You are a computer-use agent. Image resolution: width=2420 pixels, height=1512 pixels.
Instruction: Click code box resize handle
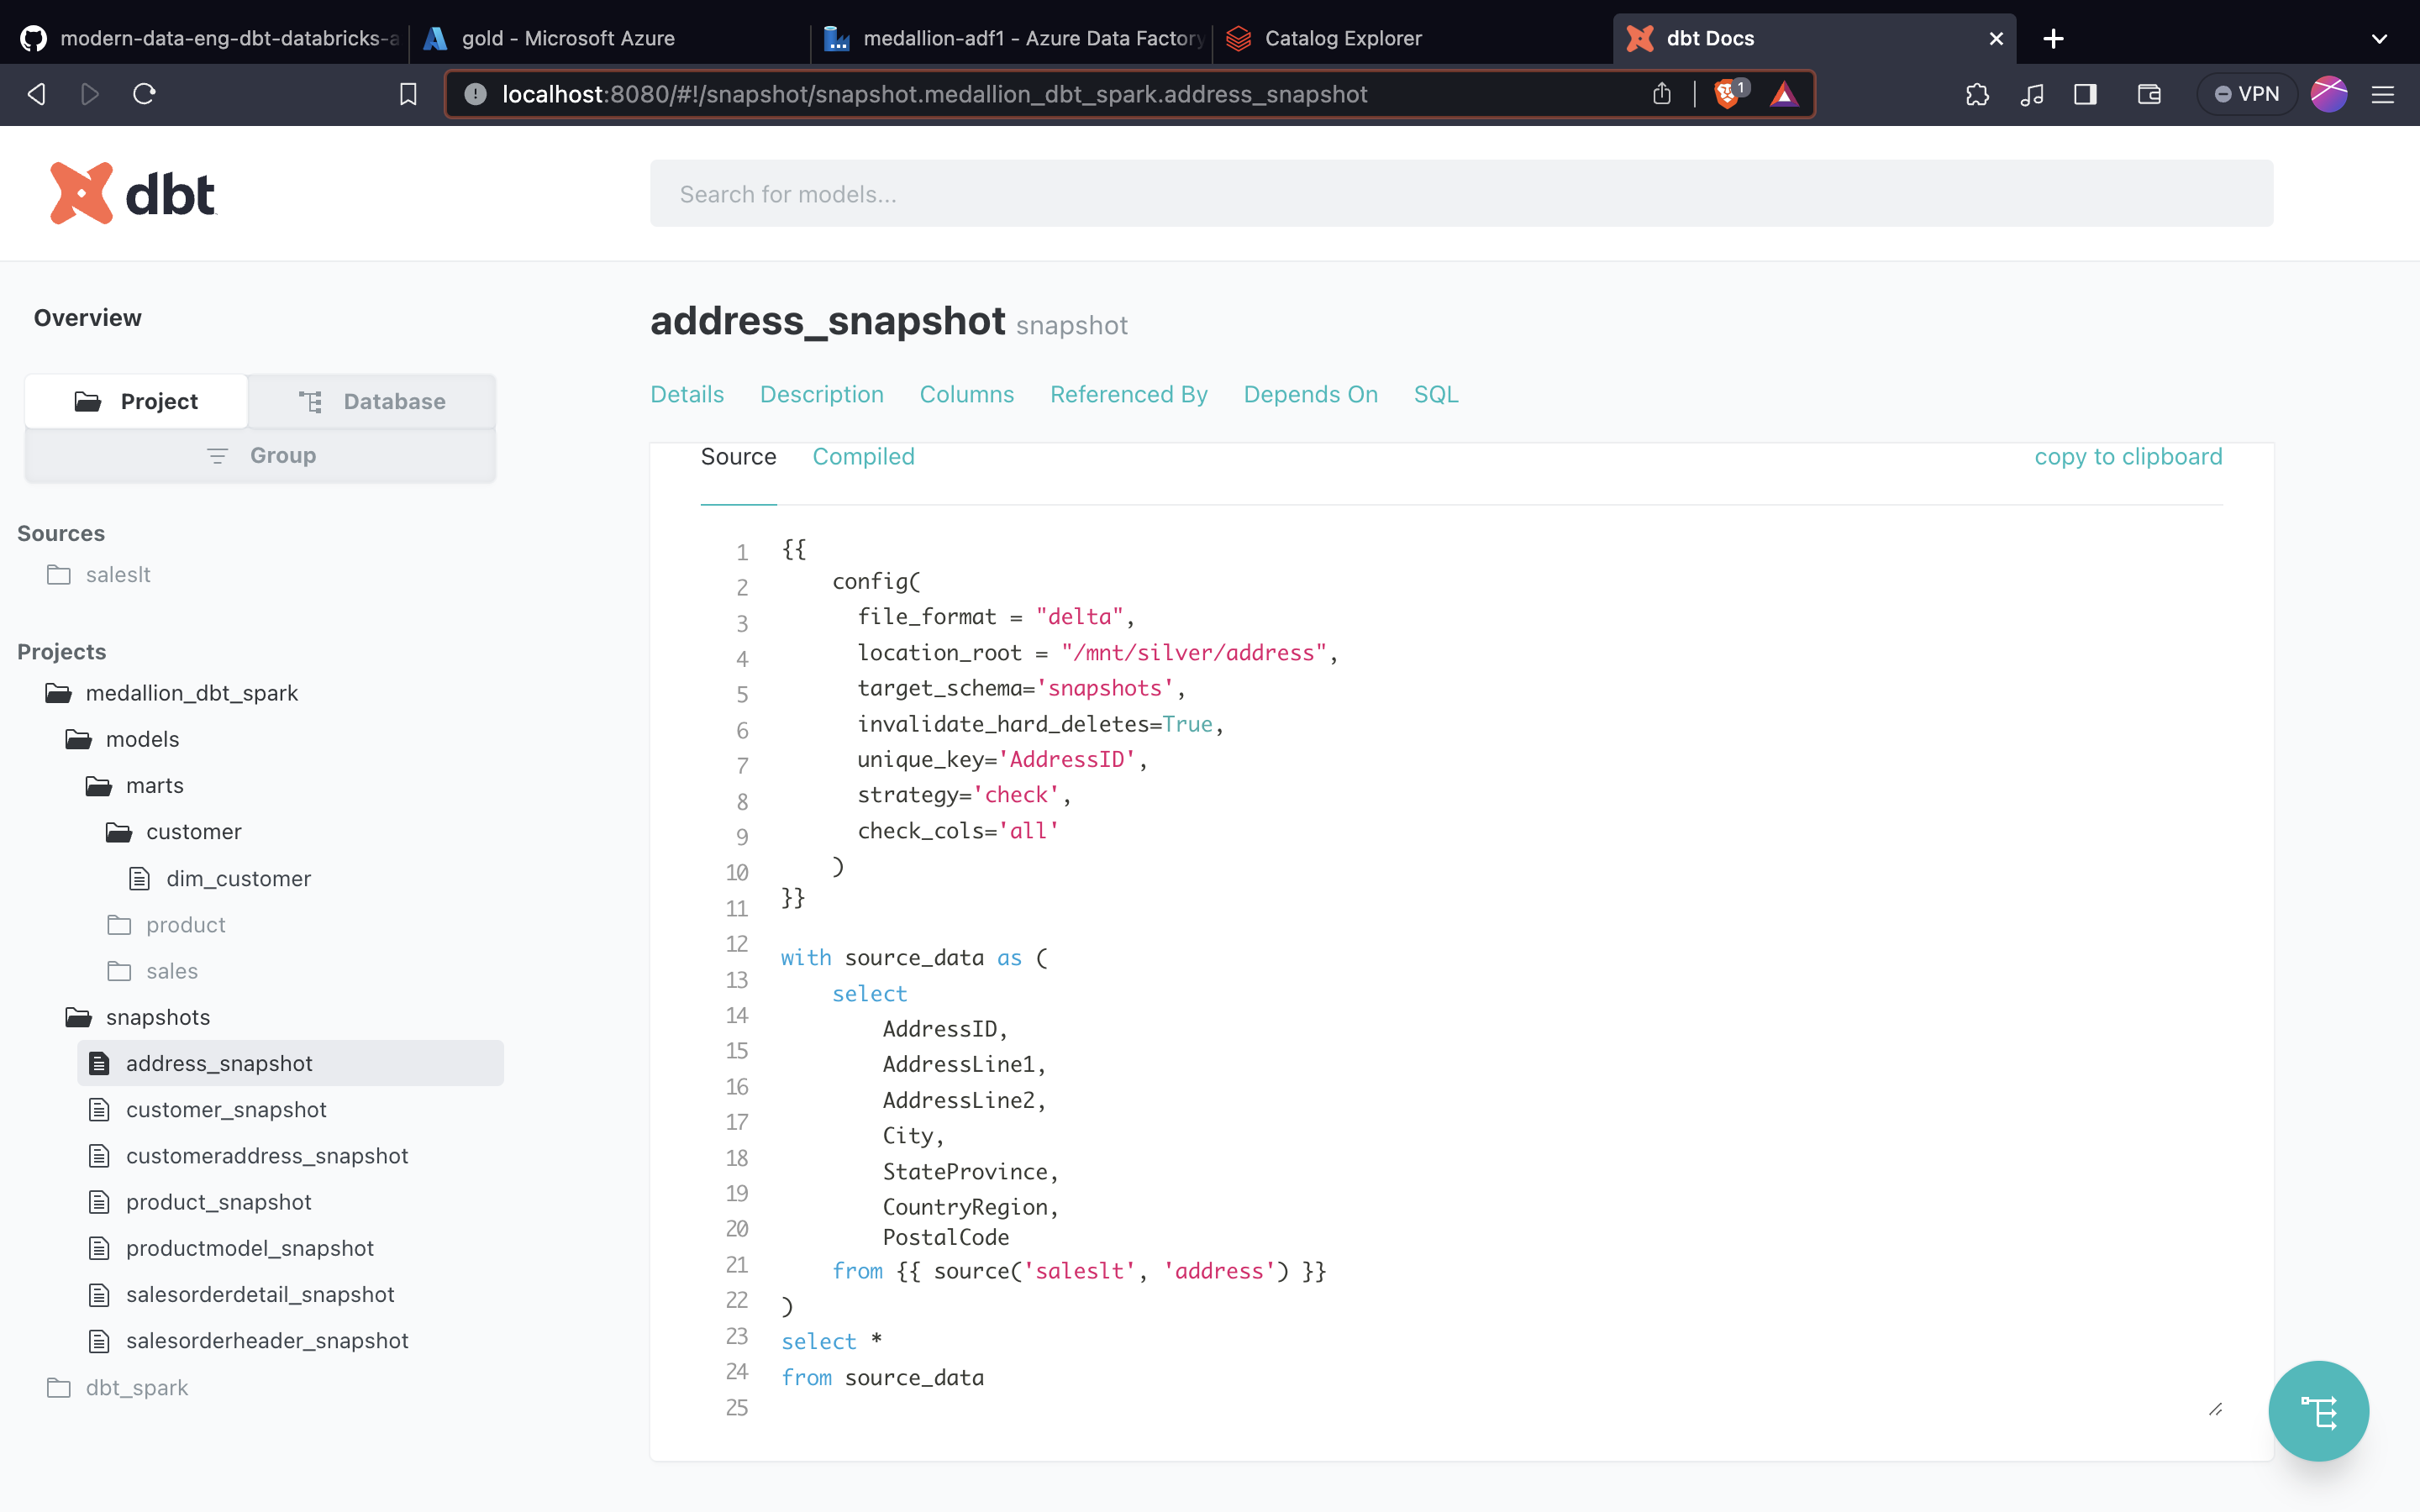coord(2215,1409)
